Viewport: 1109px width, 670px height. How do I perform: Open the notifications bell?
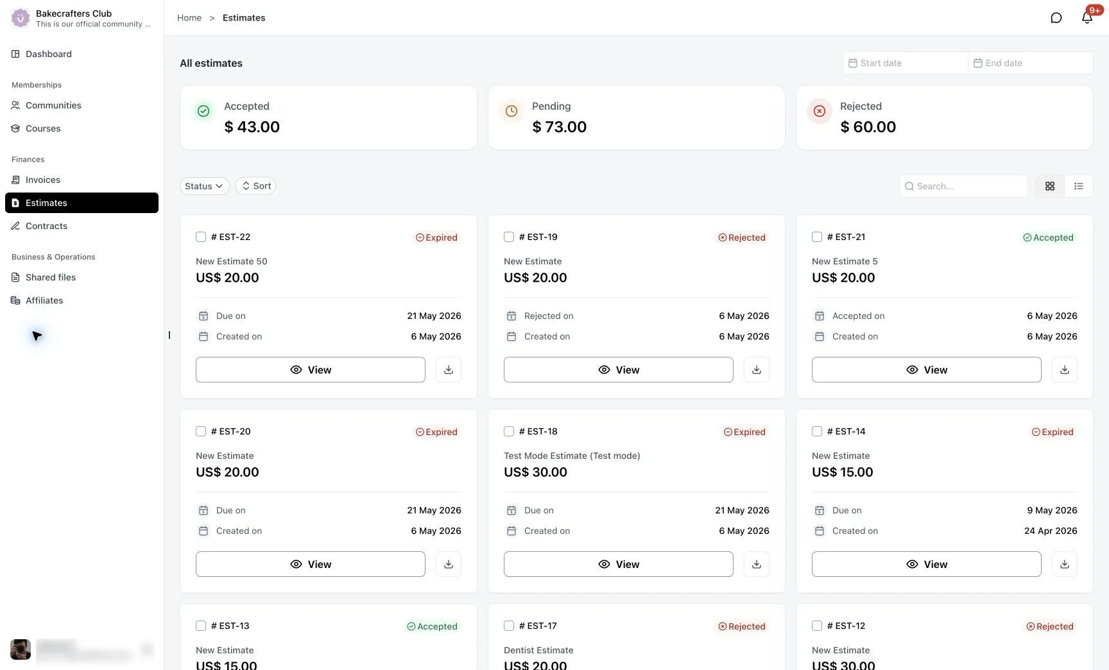click(x=1087, y=18)
